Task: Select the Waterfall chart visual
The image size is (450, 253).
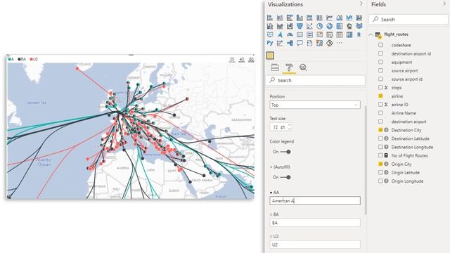Action: point(290,26)
